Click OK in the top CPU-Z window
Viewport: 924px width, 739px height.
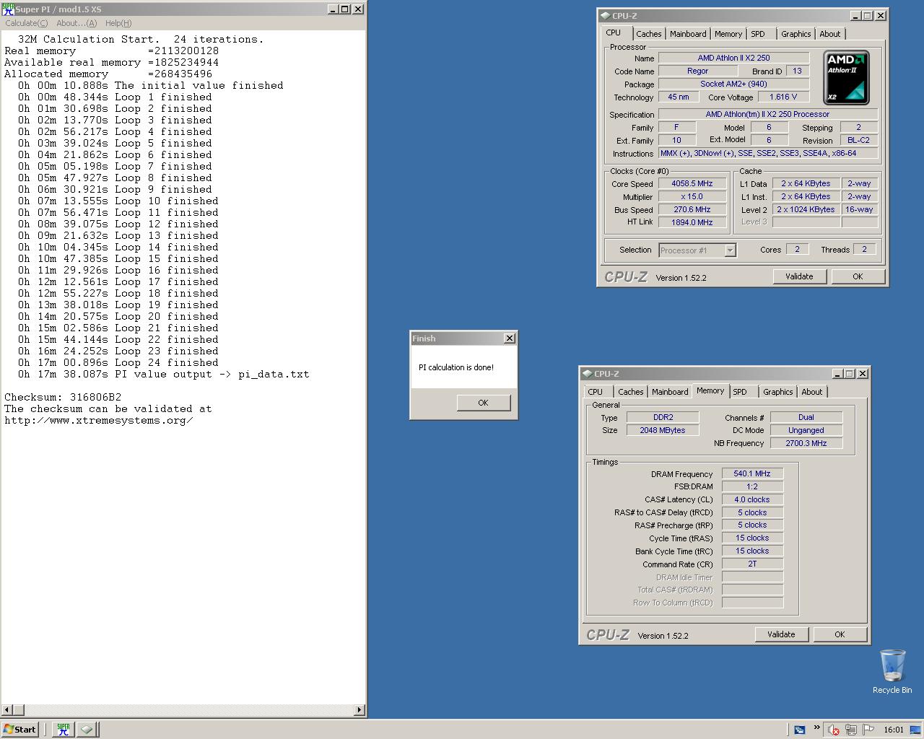pyautogui.click(x=858, y=276)
